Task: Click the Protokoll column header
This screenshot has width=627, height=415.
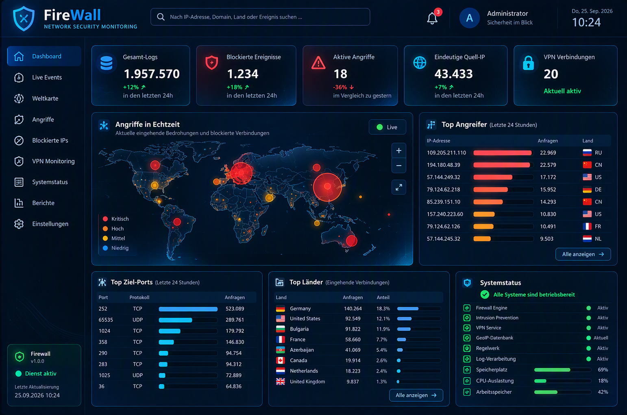Action: point(139,297)
